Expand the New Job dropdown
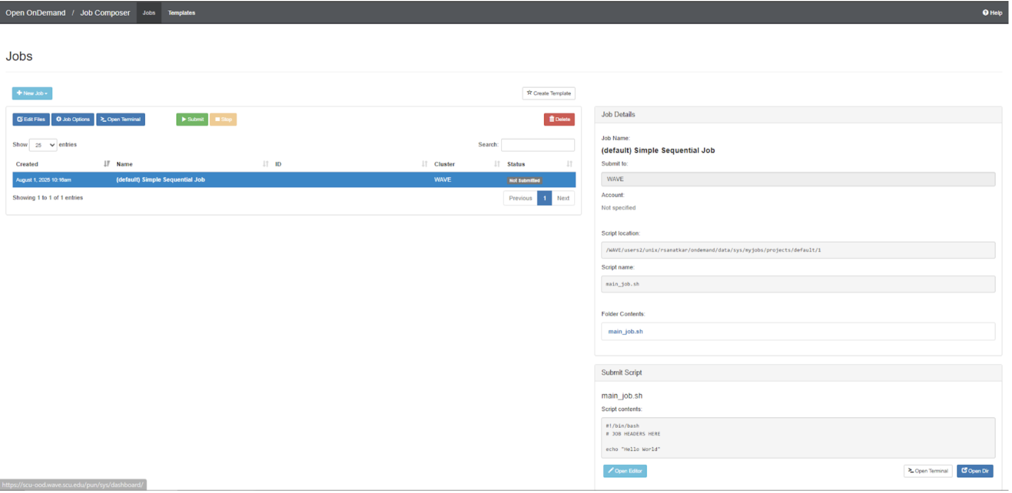The width and height of the screenshot is (1012, 493). (32, 94)
